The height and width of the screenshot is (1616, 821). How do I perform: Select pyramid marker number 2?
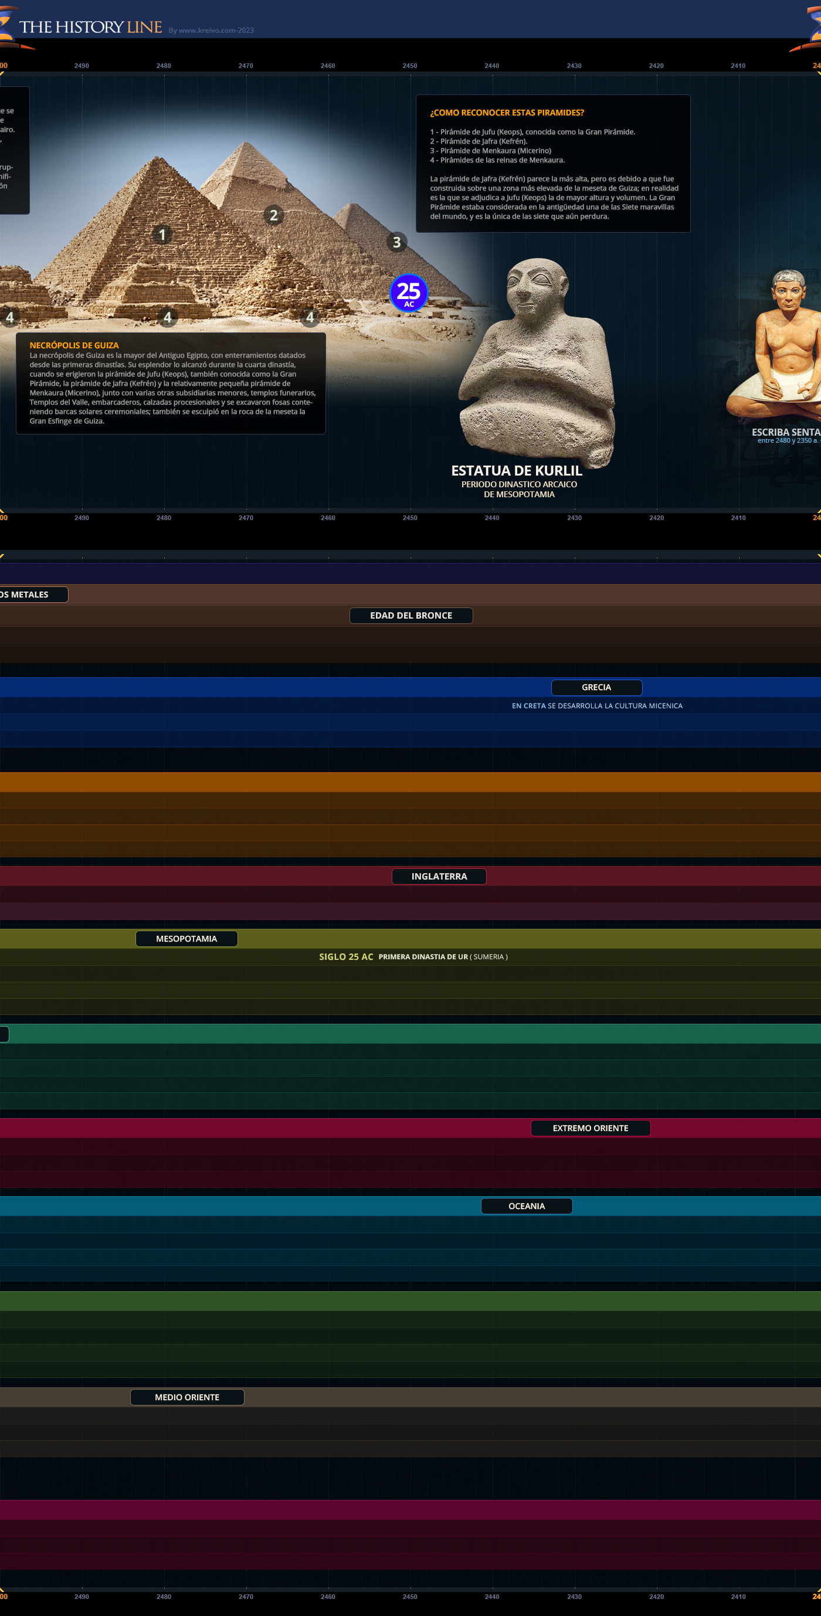click(x=273, y=215)
